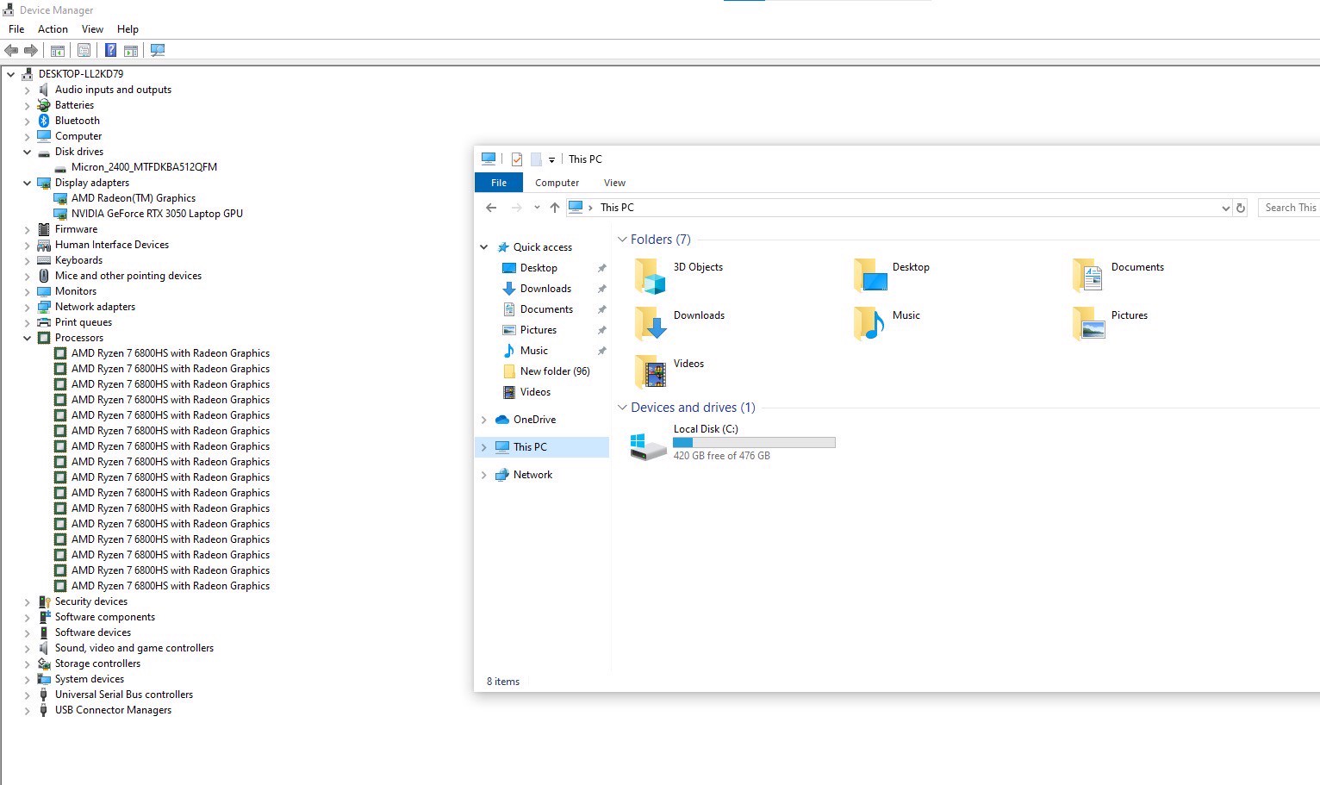Open Properties from the Device Manager toolbar

(x=84, y=50)
